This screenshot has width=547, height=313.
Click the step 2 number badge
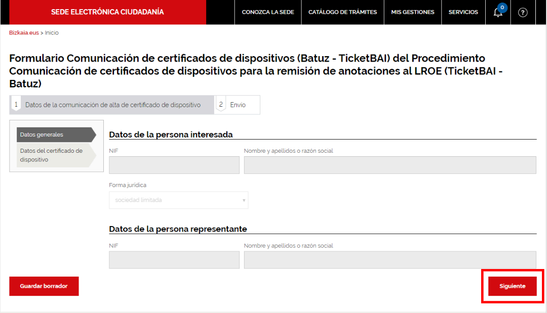pyautogui.click(x=220, y=105)
